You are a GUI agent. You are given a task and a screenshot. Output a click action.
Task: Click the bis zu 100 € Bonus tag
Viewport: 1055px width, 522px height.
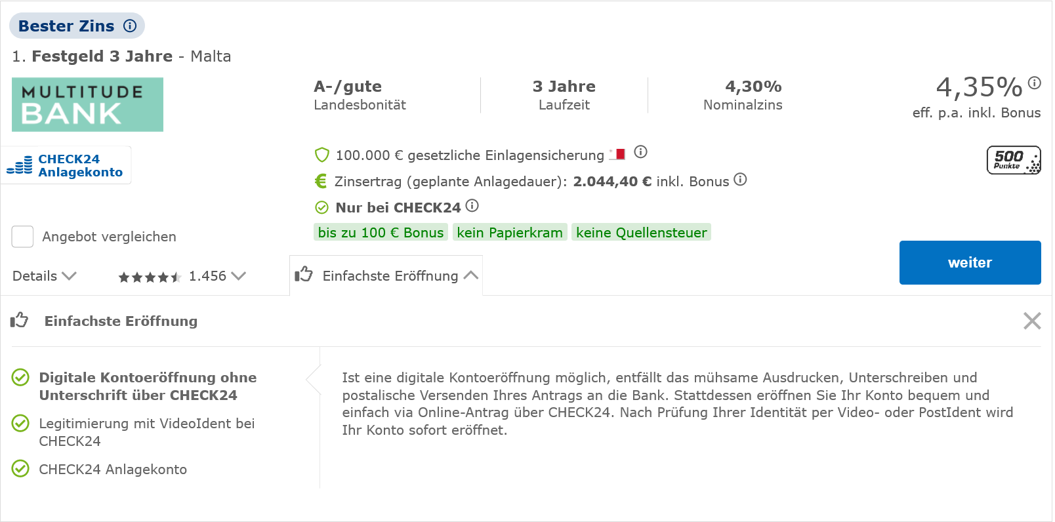[381, 233]
